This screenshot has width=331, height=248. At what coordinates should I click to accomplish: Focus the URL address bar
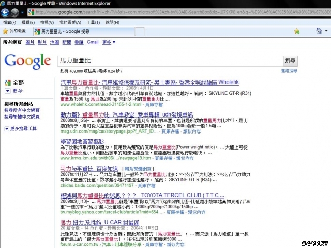tap(183, 12)
